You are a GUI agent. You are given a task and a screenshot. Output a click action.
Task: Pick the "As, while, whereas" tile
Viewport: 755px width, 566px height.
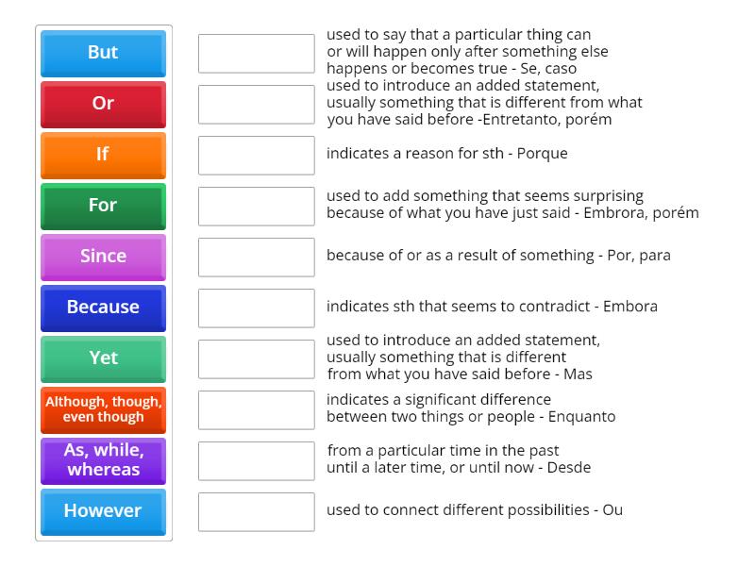coord(103,460)
